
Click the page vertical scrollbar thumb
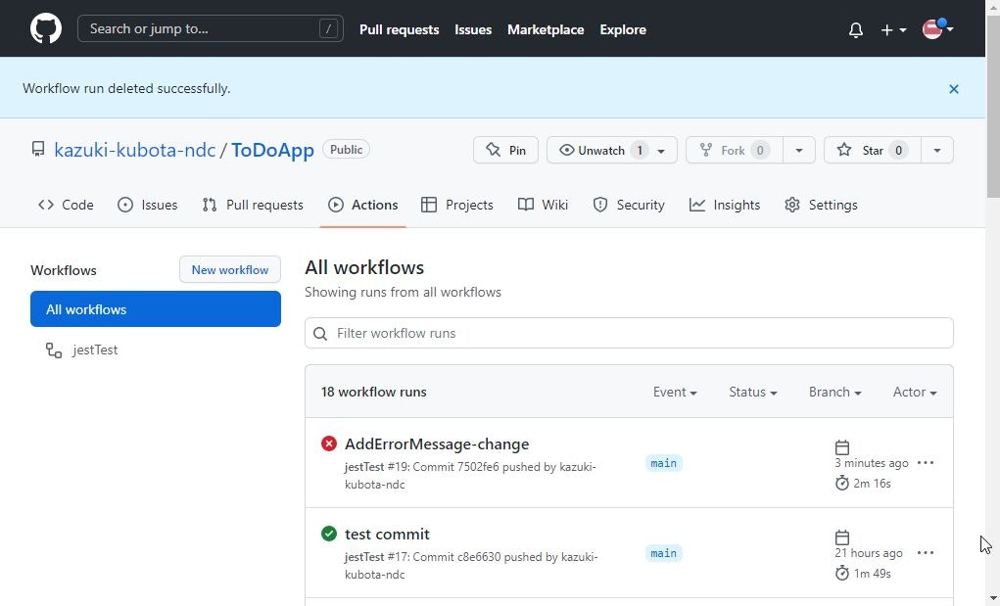[x=993, y=105]
